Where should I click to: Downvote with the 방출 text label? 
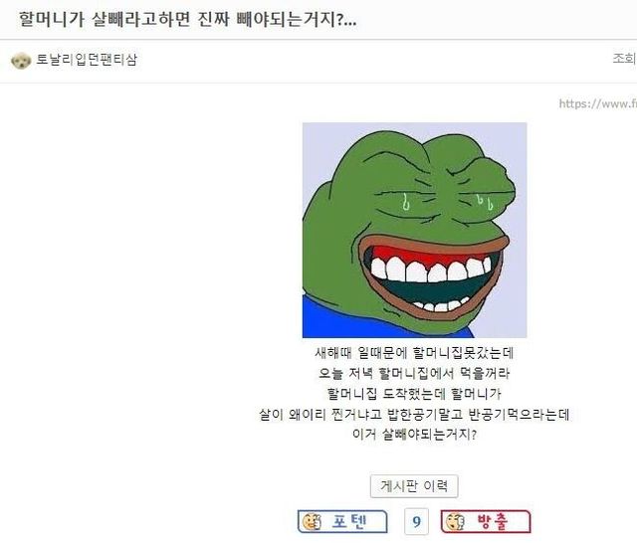point(493,521)
